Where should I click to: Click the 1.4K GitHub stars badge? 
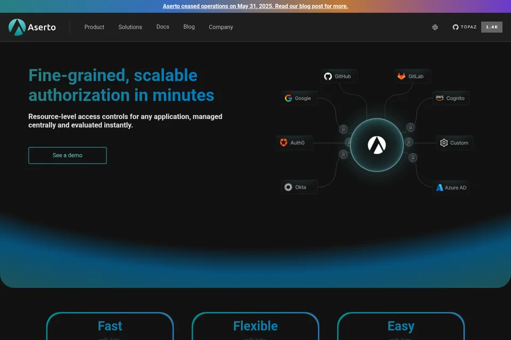pyautogui.click(x=492, y=27)
